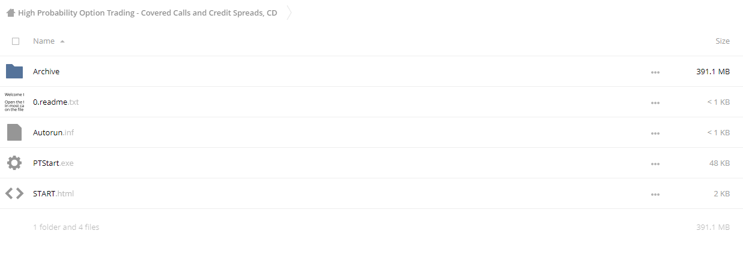Viewport: 743px width, 264px height.
Task: Open more options for 0.readme.txt
Action: (655, 102)
